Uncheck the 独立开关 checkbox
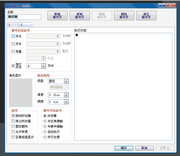The image size is (180, 156). 13,66
